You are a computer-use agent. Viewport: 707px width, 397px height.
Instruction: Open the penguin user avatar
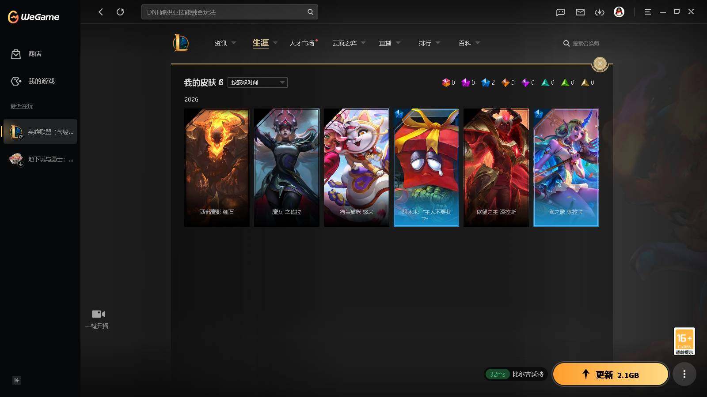pyautogui.click(x=619, y=12)
